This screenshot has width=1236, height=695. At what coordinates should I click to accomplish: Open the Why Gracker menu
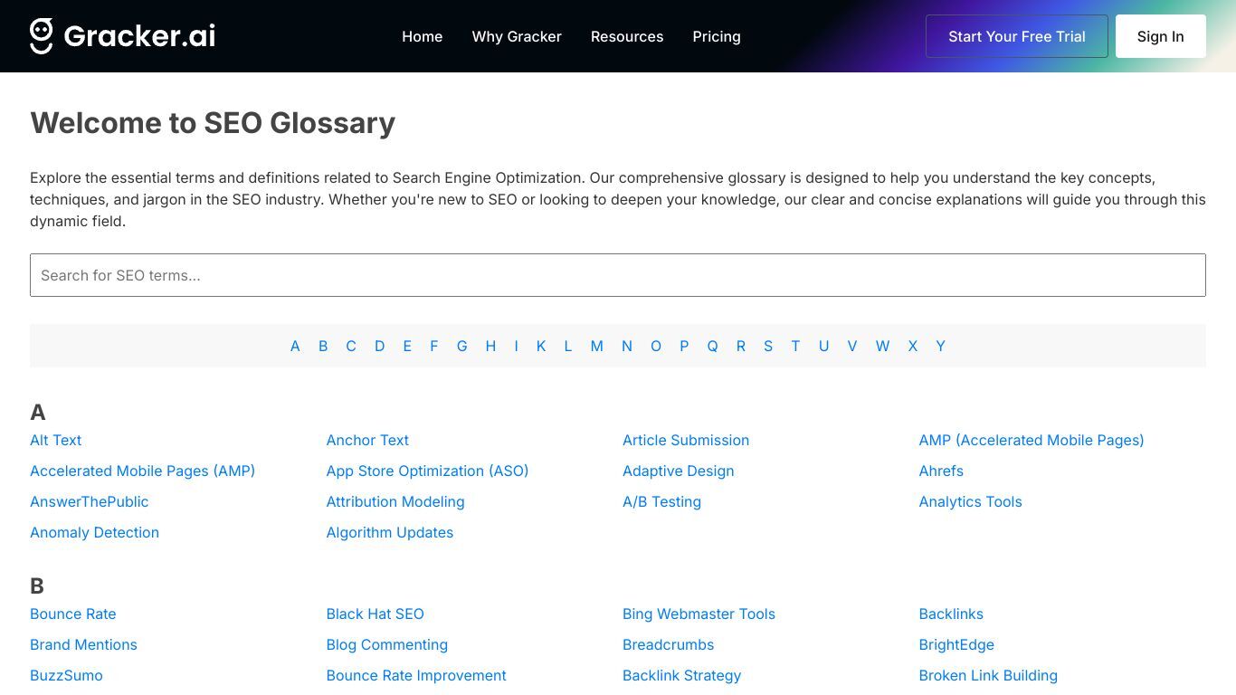point(517,36)
